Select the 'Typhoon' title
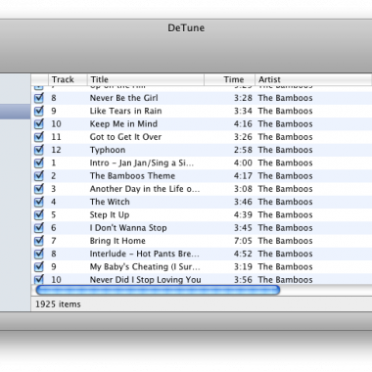372x372 pixels. coord(108,150)
